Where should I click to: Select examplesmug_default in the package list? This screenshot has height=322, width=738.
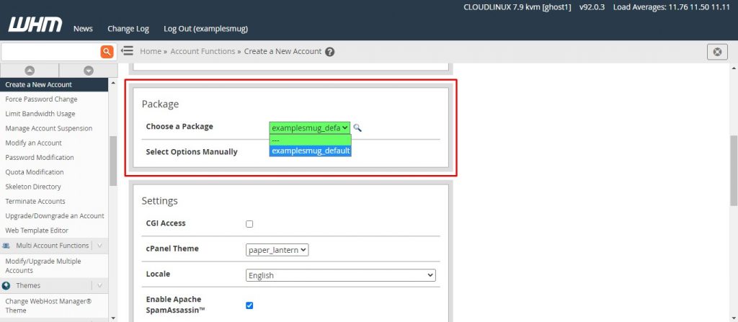tap(310, 151)
